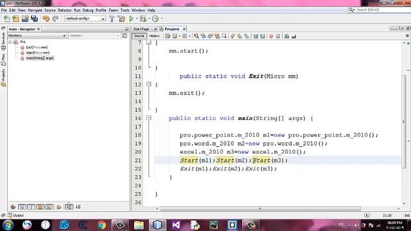Select main(String[] args) in Navigator
Screen dimensions: 411x231
(x=40, y=58)
